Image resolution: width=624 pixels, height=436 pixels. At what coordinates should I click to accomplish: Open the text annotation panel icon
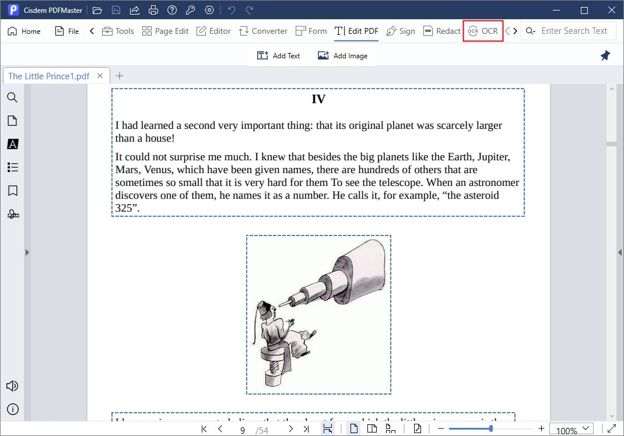12,144
